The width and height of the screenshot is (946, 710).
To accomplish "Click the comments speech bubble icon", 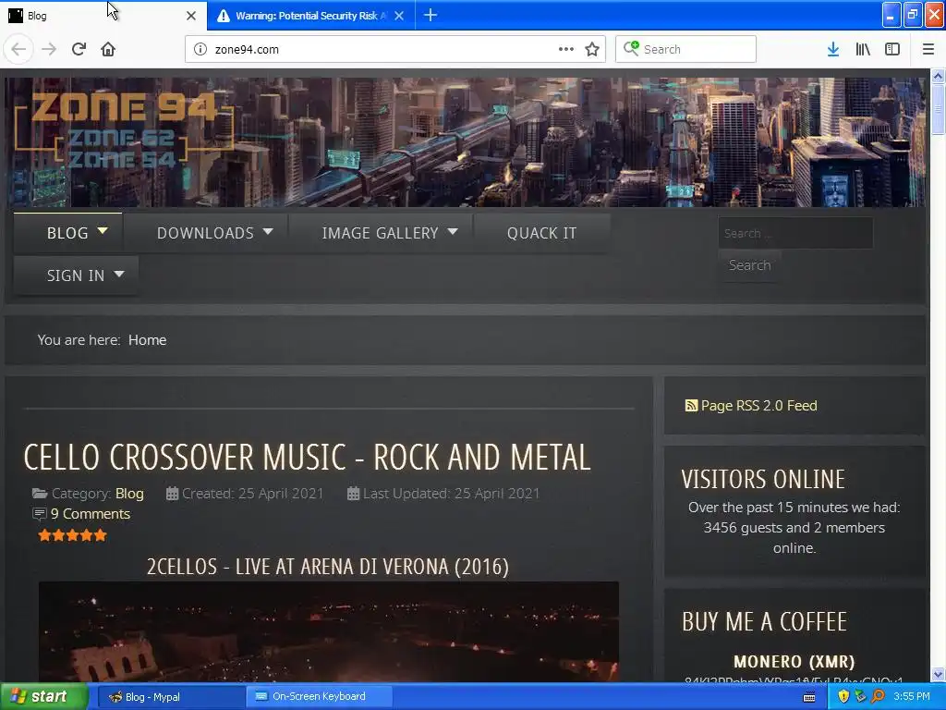I will pos(39,514).
